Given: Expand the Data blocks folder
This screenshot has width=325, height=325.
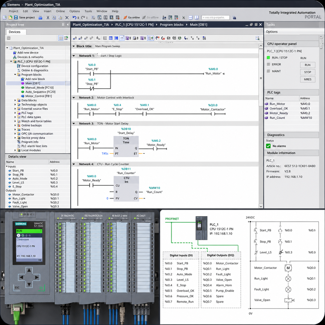Looking at the screenshot, I should (x=15, y=100).
